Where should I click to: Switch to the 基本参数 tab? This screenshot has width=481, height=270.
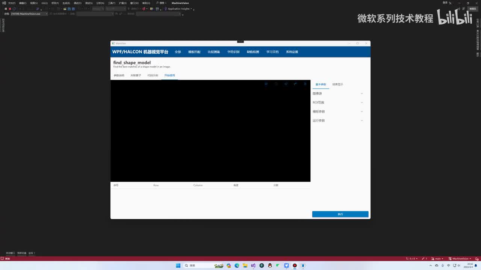[x=321, y=84]
